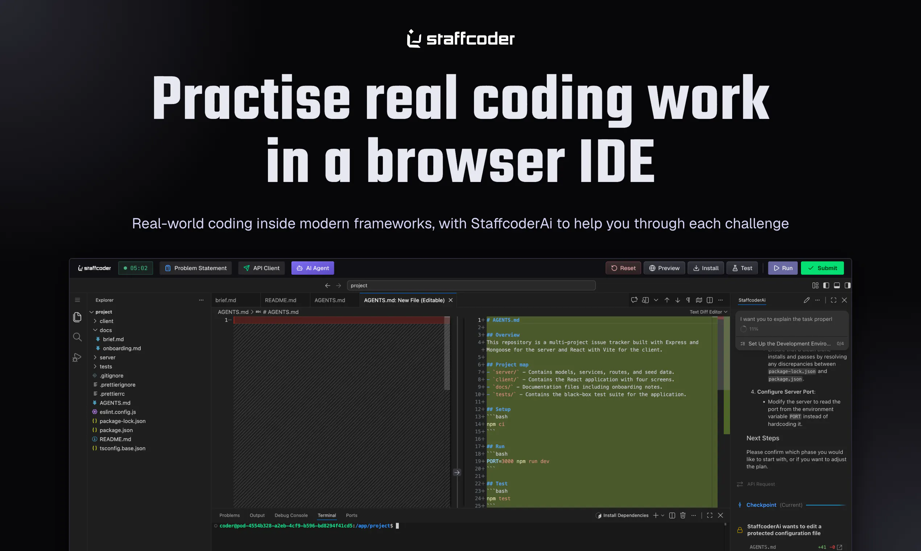Click the AI chat sparkle icon in editor toolbar
The image size is (921, 551).
634,300
